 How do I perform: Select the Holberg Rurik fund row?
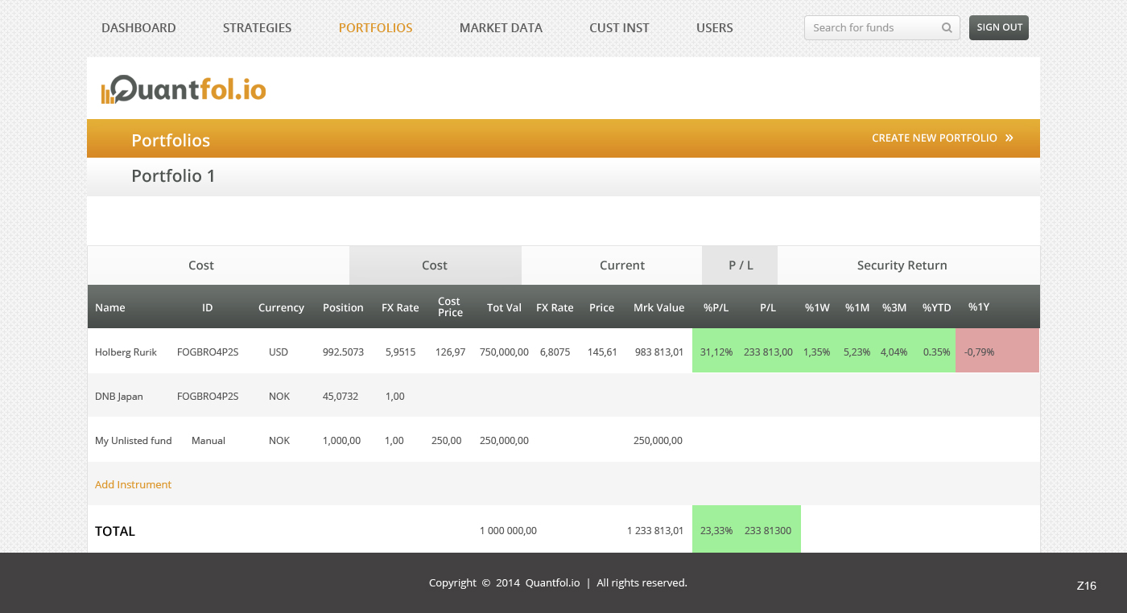click(x=126, y=352)
